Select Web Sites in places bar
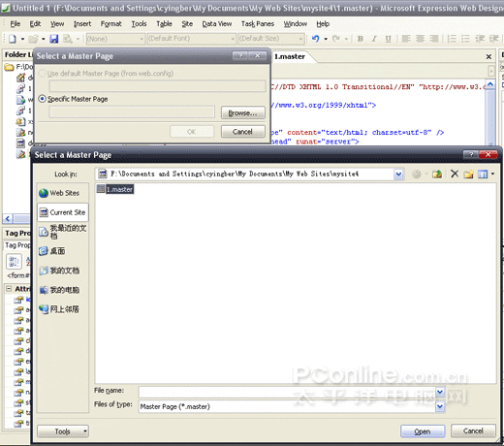The width and height of the screenshot is (504, 446). (x=63, y=193)
